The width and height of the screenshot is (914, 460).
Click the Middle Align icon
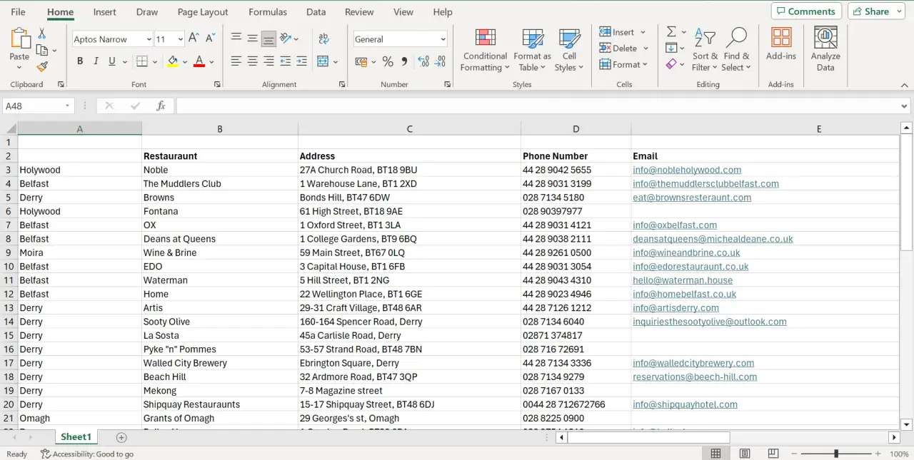252,39
